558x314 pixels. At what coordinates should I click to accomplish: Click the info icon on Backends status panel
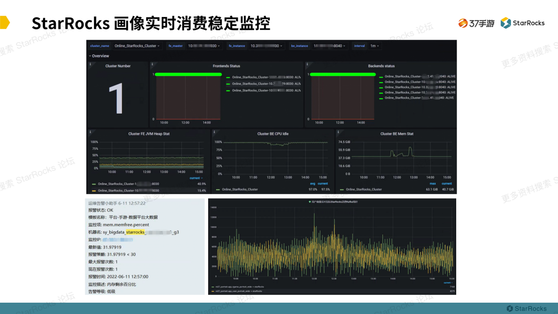307,65
